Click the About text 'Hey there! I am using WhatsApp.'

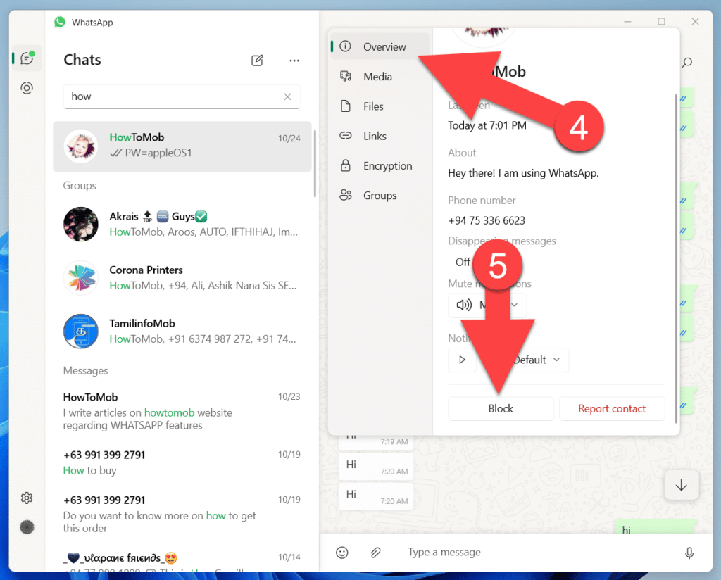coord(523,173)
